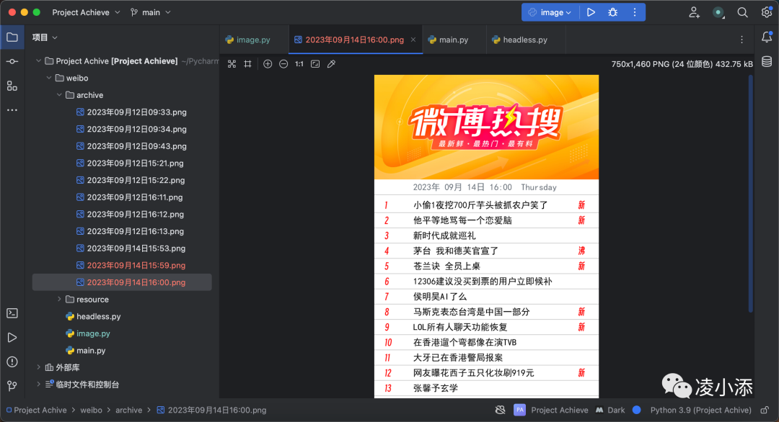This screenshot has height=422, width=779.
Task: Toggle grid display in image viewer
Action: click(247, 64)
